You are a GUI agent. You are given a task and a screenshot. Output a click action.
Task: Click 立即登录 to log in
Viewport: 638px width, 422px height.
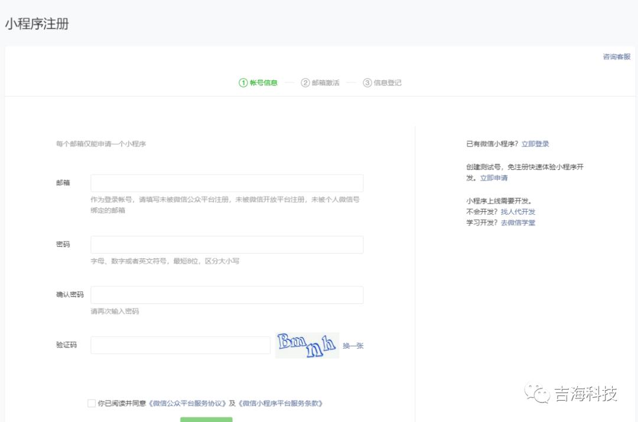point(535,143)
